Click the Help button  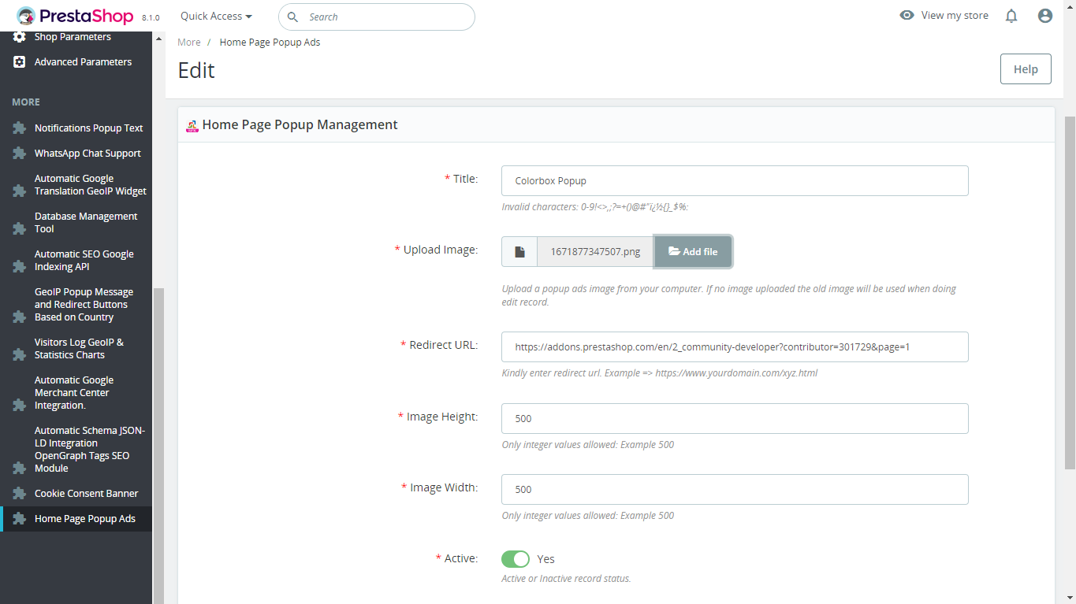[1025, 69]
